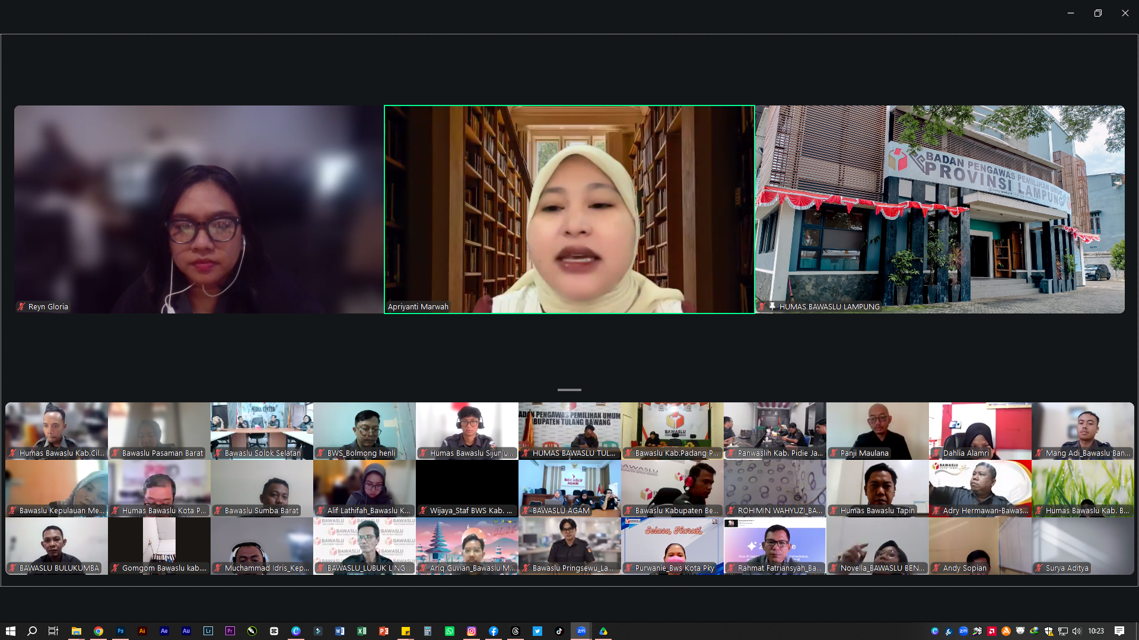The height and width of the screenshot is (640, 1139).
Task: Select the Panji Maulana participant thumbnail
Action: 877,431
